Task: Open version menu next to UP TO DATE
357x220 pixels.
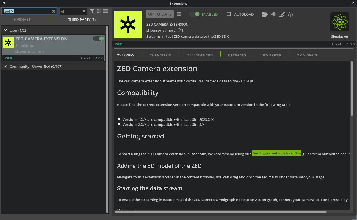Action: click(x=179, y=14)
